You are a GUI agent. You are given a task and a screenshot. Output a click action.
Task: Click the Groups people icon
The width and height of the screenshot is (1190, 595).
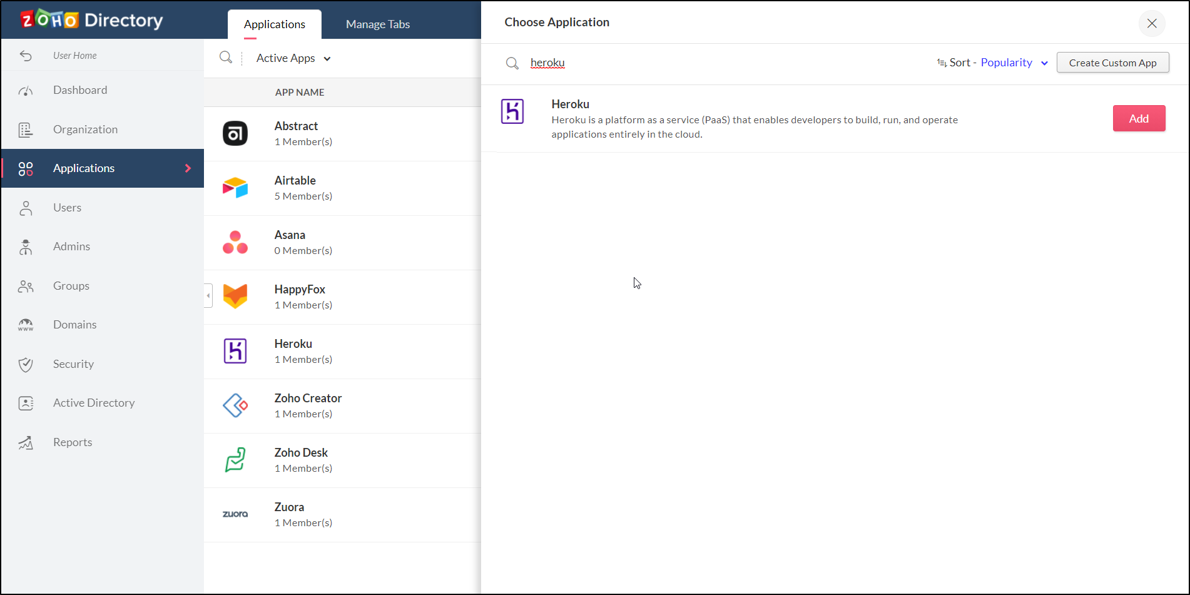(x=26, y=286)
